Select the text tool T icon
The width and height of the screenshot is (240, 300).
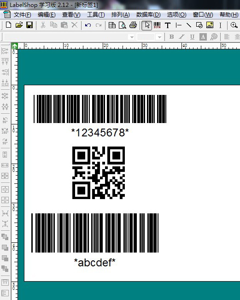168,25
